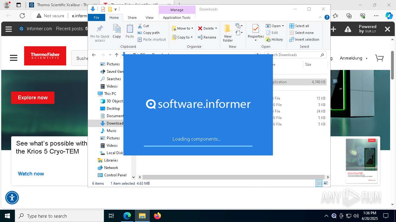Open the Copy to dropdown
The height and width of the screenshot is (222, 396).
[x=183, y=37]
